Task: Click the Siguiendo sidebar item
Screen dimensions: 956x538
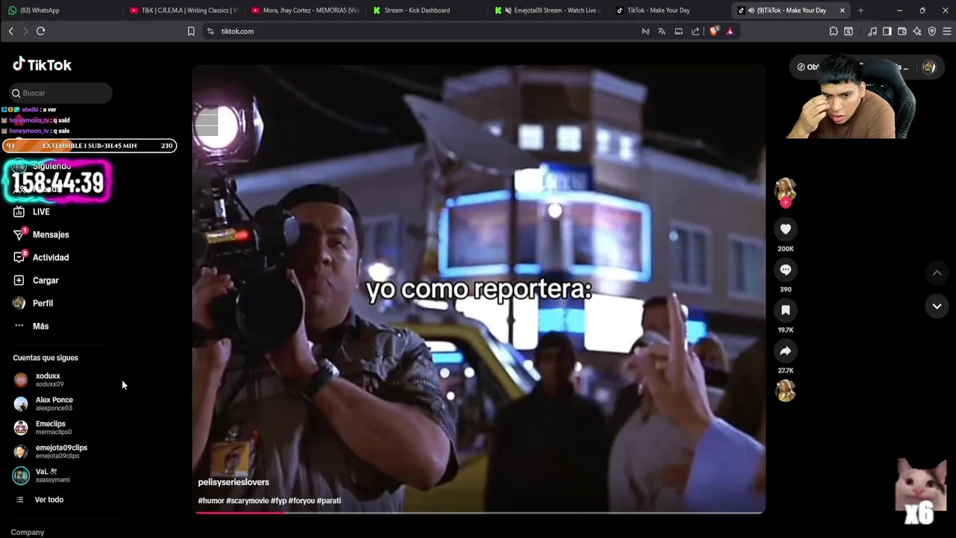Action: [x=52, y=166]
